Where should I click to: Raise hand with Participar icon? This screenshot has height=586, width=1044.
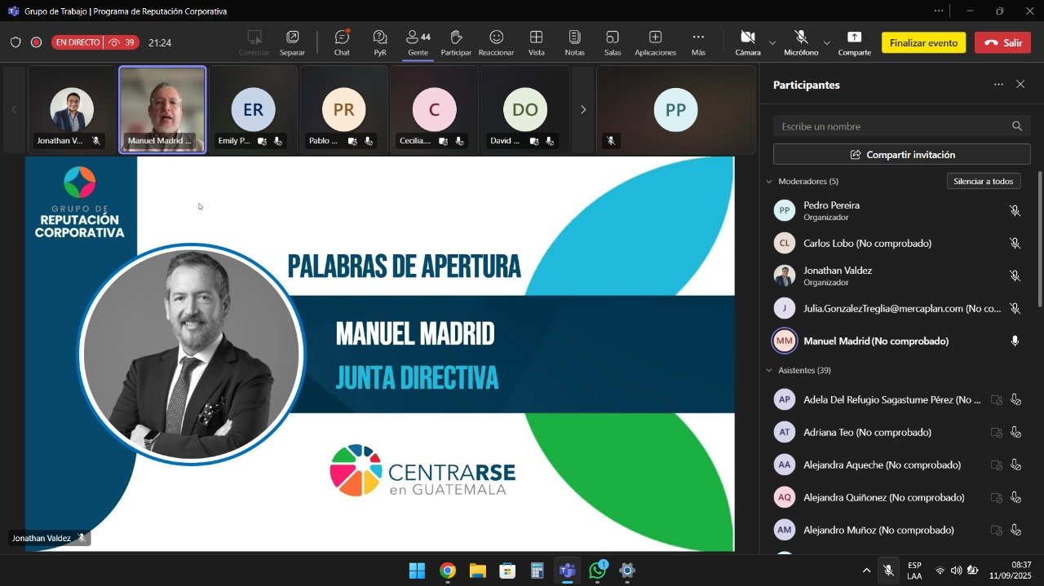[456, 42]
